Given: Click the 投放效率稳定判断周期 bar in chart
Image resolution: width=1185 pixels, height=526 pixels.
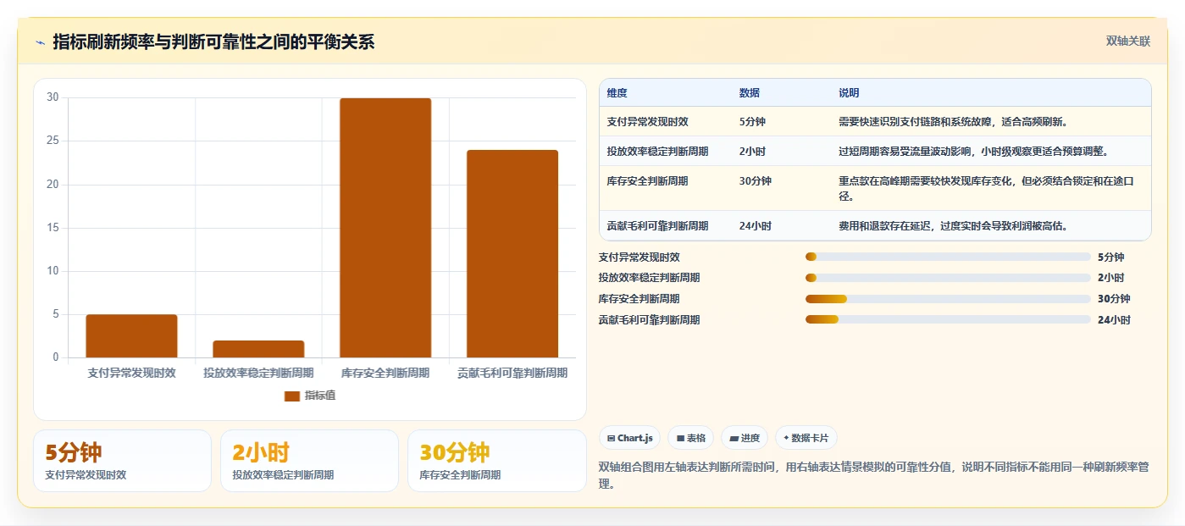Looking at the screenshot, I should 258,349.
